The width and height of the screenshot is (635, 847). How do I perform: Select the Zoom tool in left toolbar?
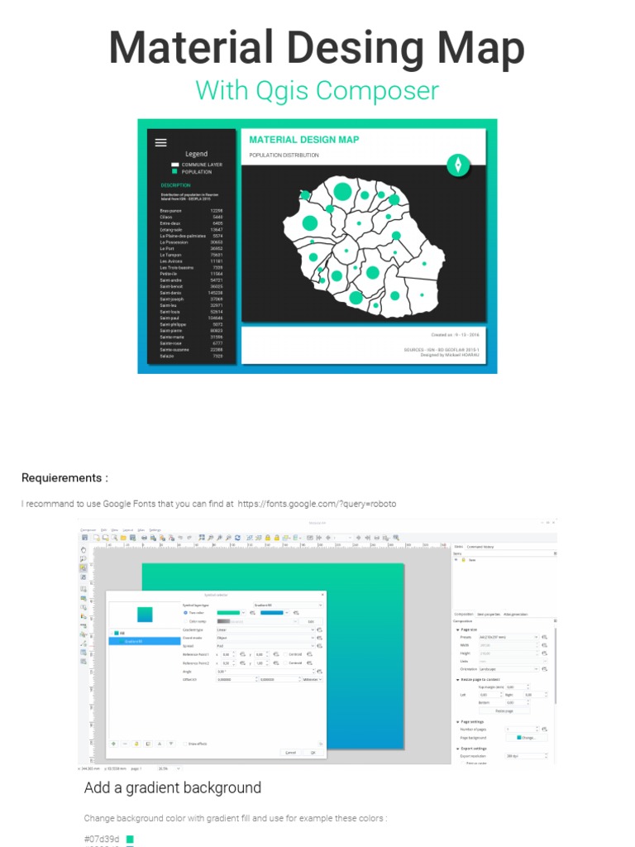[x=84, y=559]
